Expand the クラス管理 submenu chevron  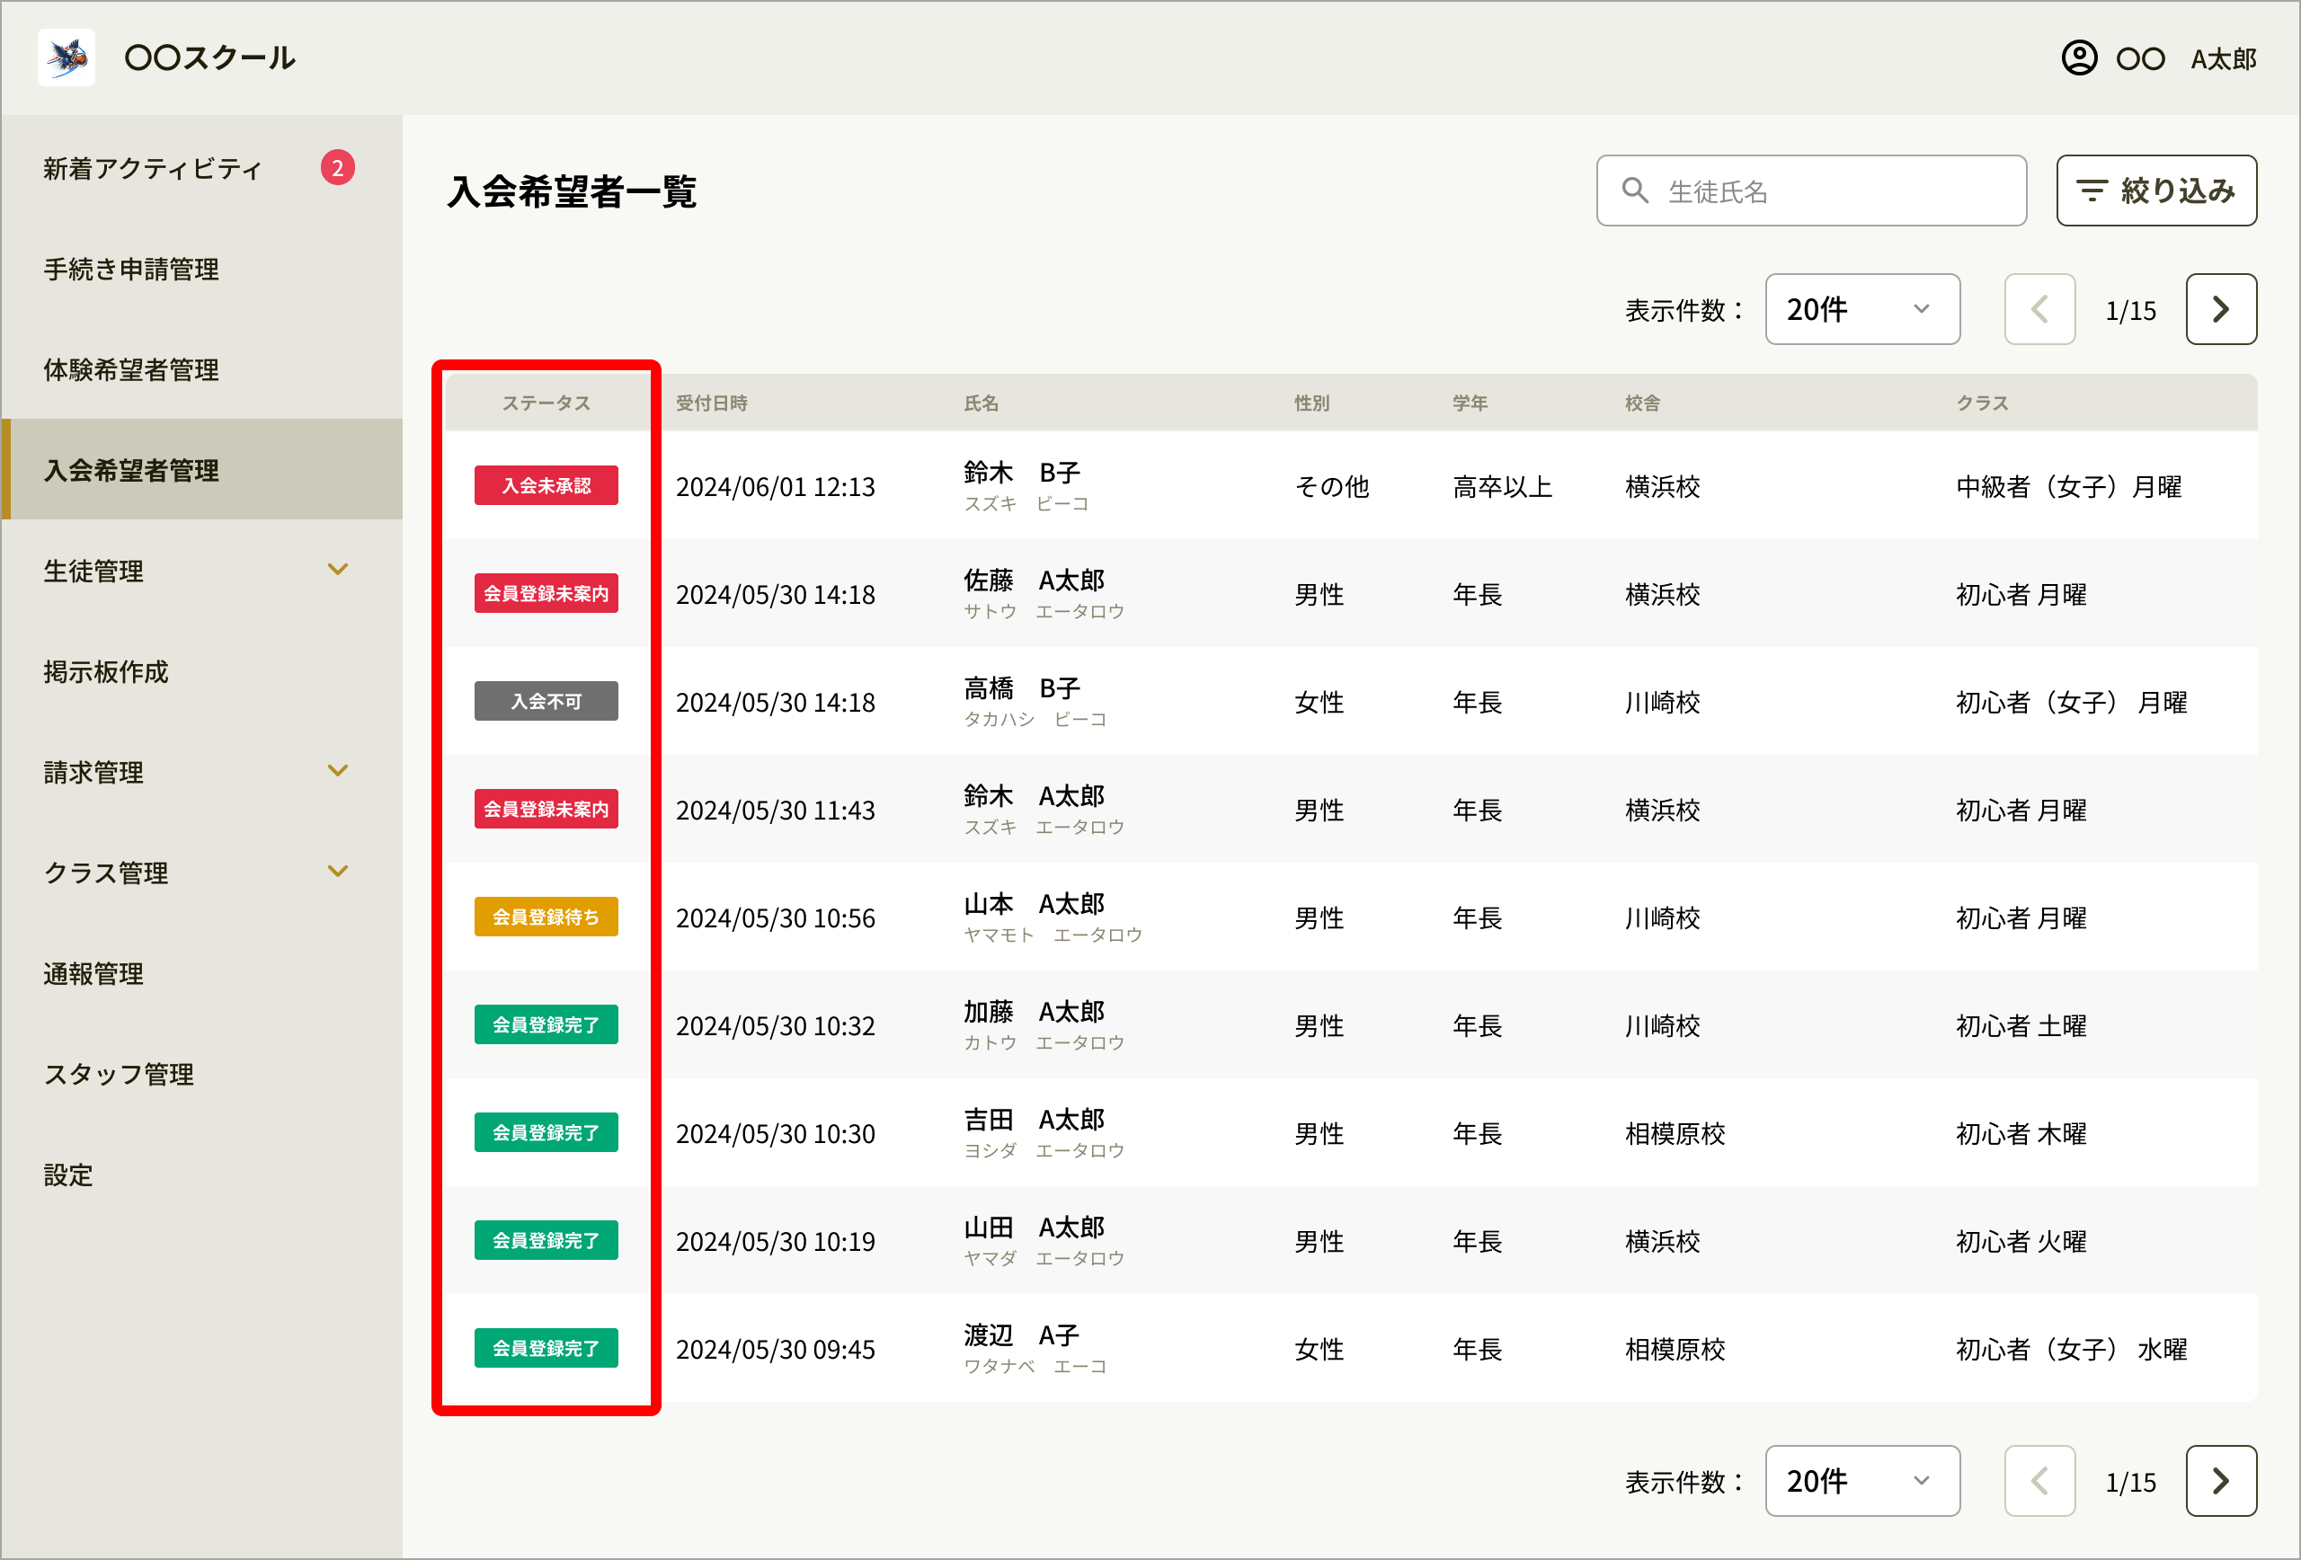pos(338,872)
